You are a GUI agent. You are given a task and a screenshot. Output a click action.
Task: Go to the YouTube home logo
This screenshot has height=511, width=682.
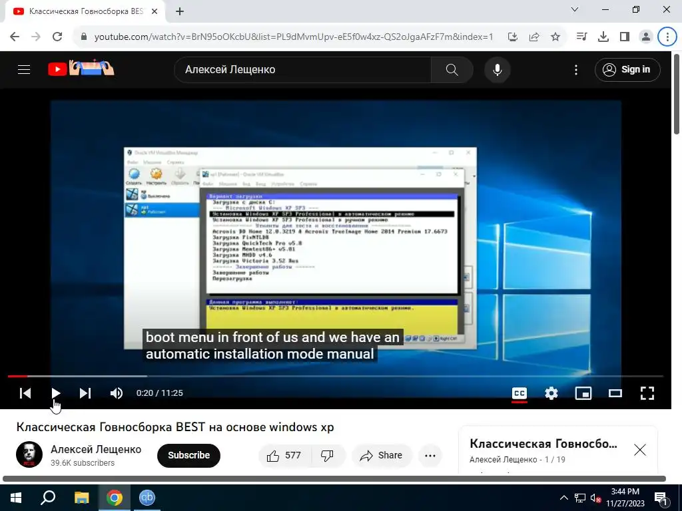tap(81, 69)
